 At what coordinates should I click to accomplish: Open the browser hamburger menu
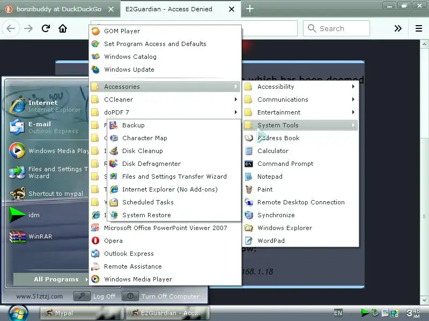pyautogui.click(x=419, y=28)
